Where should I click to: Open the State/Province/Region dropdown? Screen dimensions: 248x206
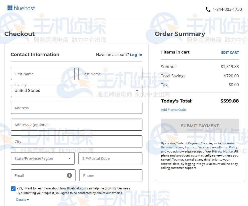point(43,159)
